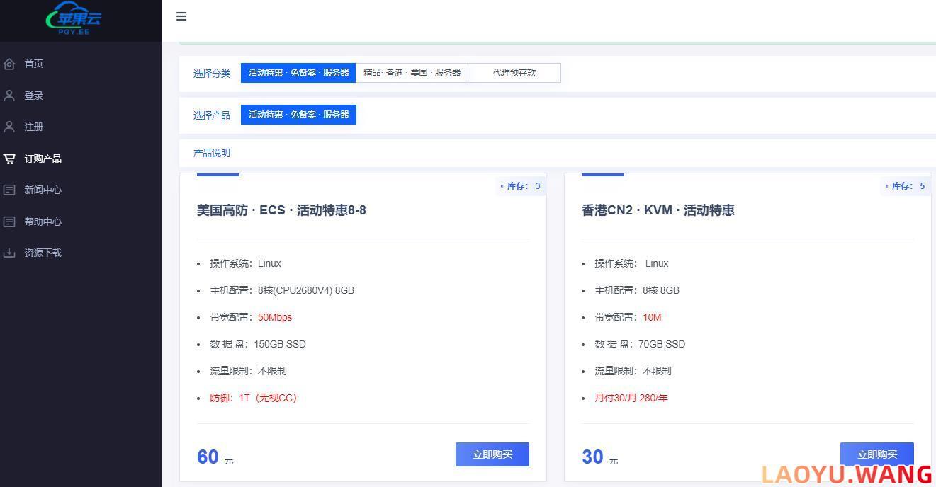Choose product 活动特惠 · 免备案 · 服务器

[x=298, y=115]
